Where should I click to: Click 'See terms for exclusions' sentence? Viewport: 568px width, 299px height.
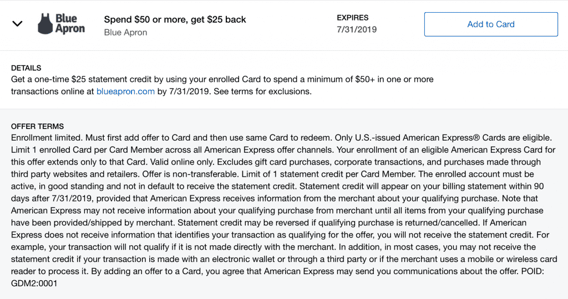(x=262, y=91)
